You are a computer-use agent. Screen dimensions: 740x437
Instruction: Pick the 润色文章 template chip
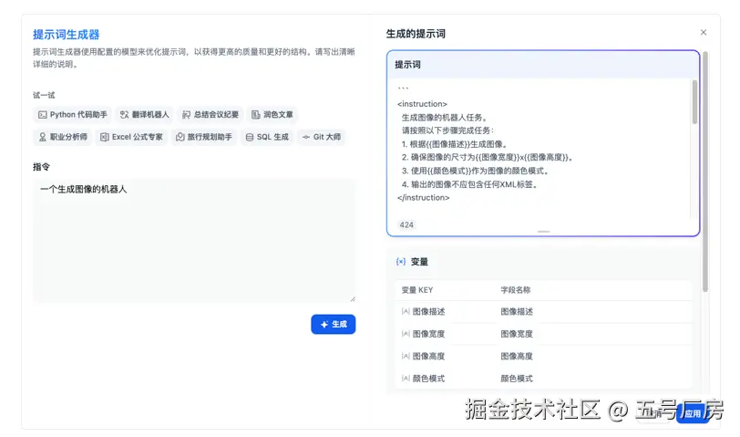click(x=272, y=115)
